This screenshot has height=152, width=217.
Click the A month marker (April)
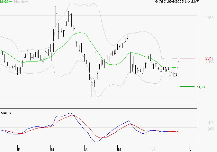click(87, 150)
